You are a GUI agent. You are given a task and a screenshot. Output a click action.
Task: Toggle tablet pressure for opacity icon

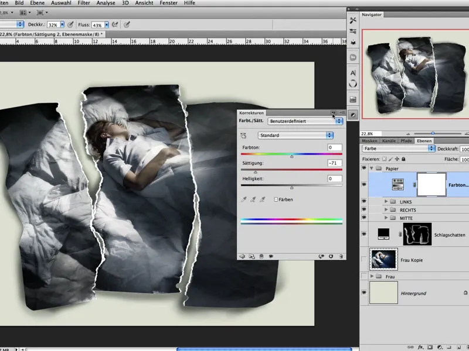(x=70, y=25)
